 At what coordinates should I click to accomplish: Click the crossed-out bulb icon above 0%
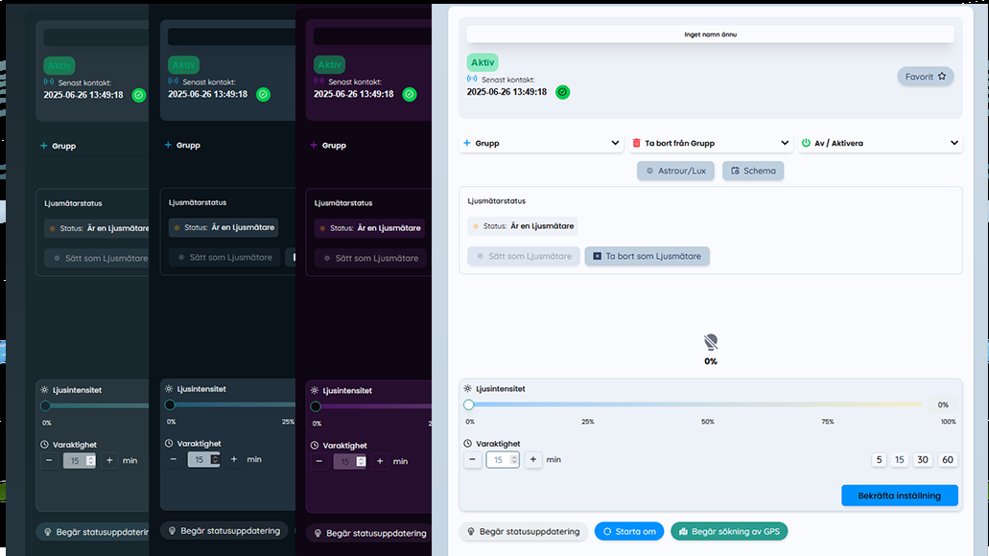[x=711, y=342]
